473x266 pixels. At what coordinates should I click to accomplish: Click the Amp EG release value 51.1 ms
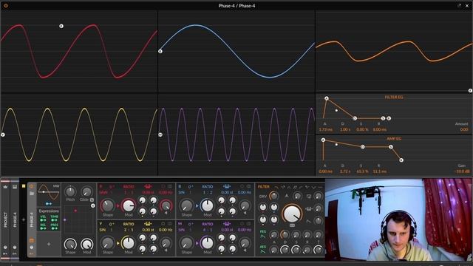pyautogui.click(x=380, y=171)
